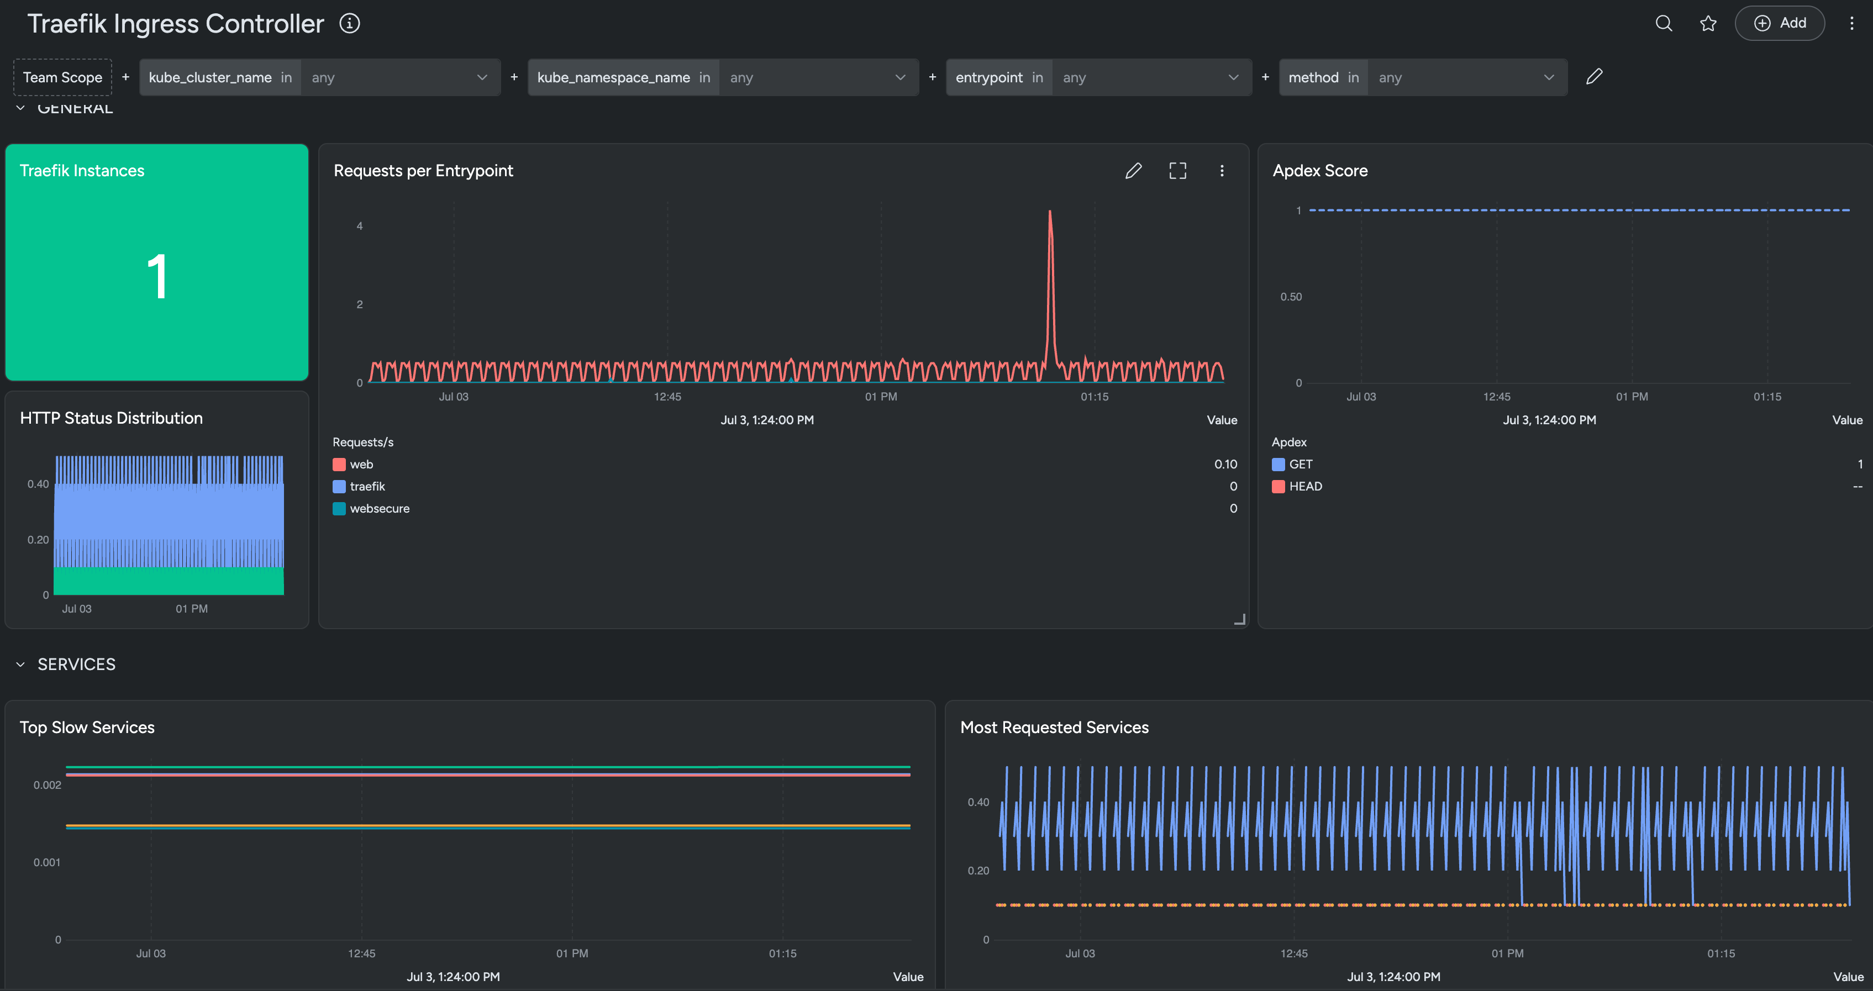Image resolution: width=1873 pixels, height=991 pixels.
Task: Toggle the websecure series color swatch
Action: click(x=339, y=509)
